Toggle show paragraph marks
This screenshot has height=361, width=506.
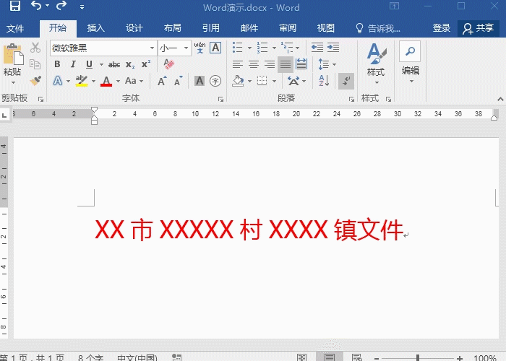point(346,81)
